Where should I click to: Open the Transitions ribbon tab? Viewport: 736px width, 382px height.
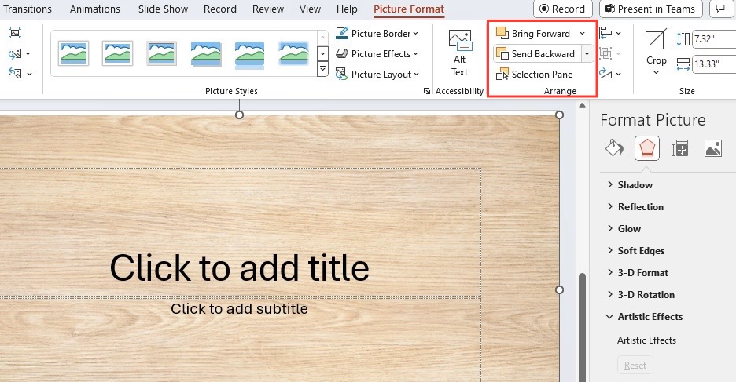coord(28,9)
